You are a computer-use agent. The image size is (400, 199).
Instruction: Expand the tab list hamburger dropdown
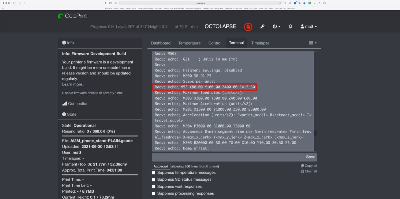click(x=313, y=43)
